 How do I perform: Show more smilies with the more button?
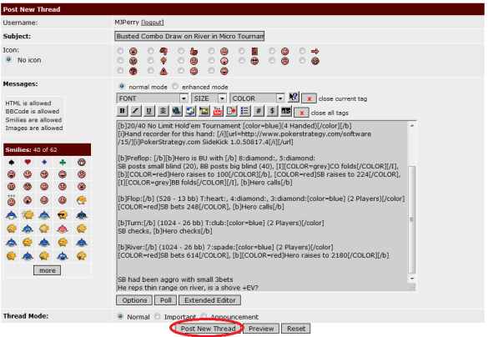point(48,270)
